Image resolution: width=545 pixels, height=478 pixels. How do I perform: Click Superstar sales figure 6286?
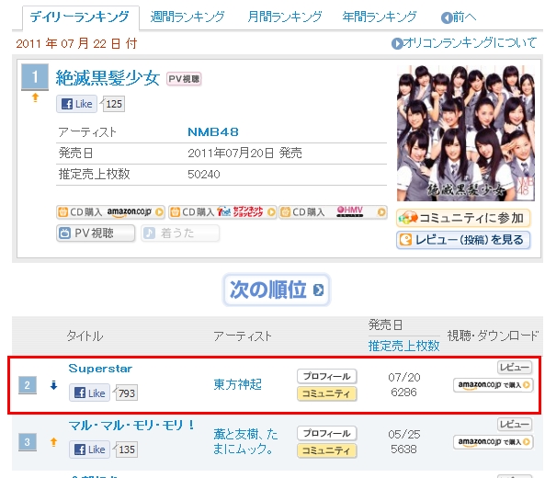tap(403, 393)
